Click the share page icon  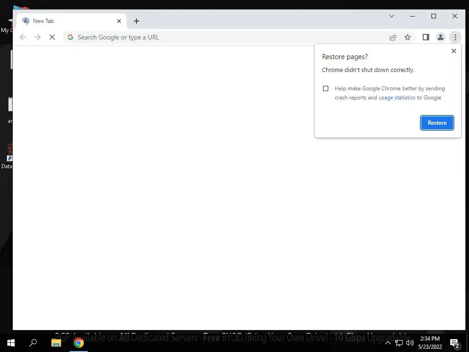click(x=393, y=37)
